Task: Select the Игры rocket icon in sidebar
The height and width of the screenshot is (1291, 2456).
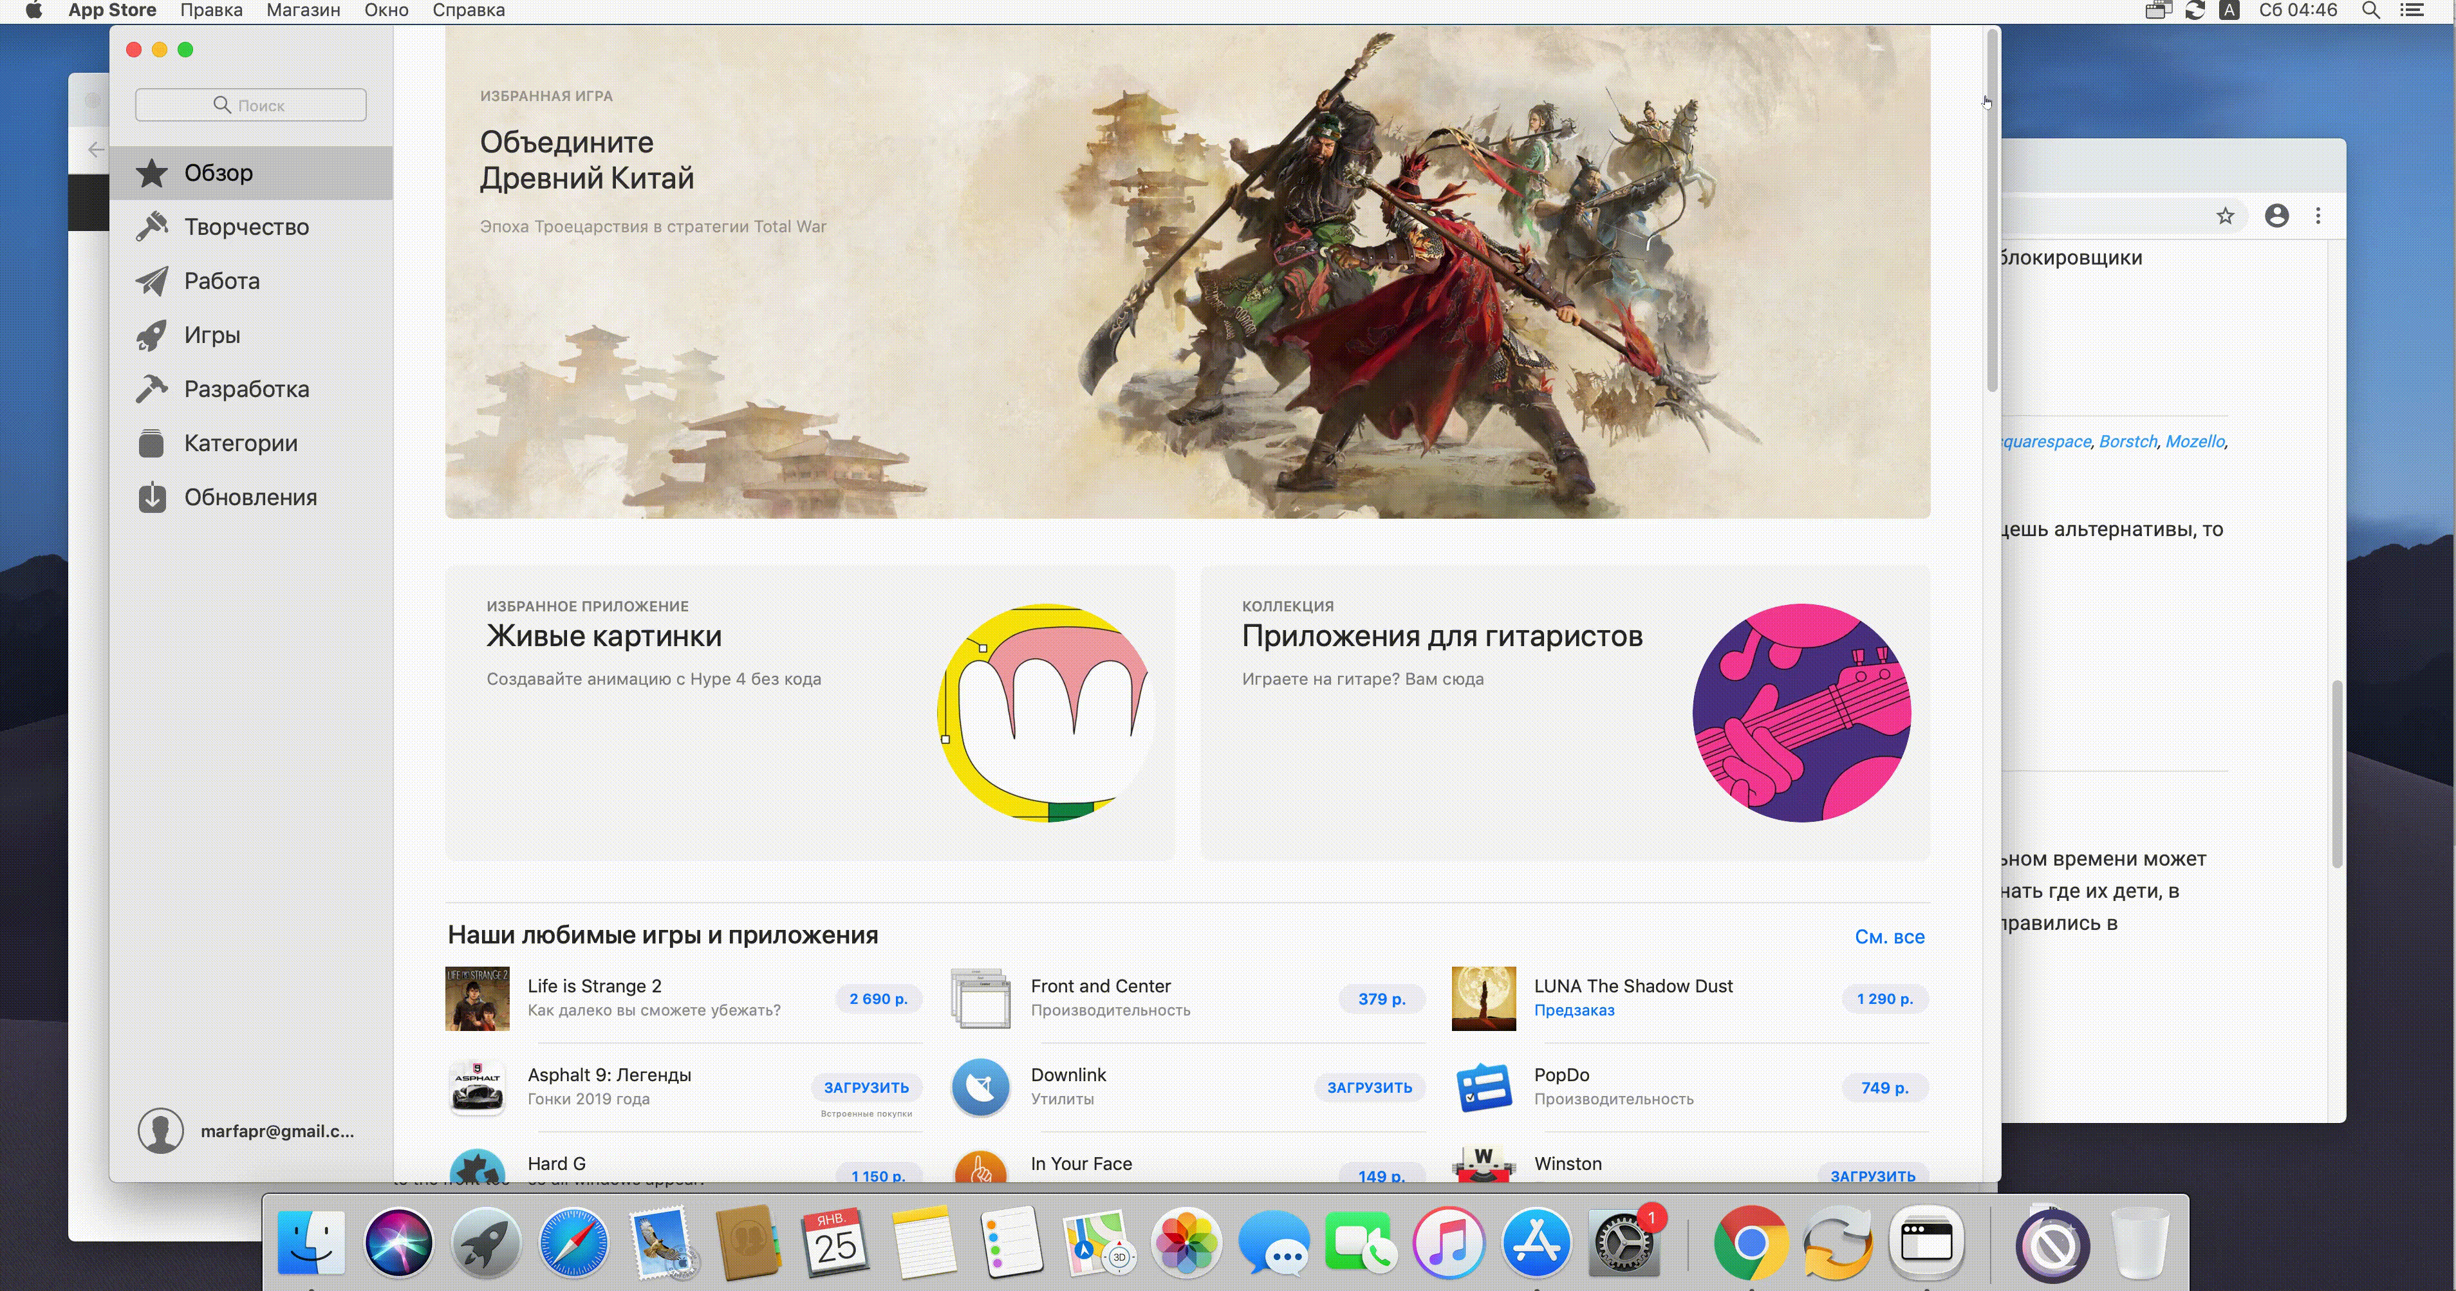Action: pyautogui.click(x=151, y=336)
